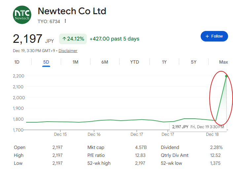Show the 6M price chart
The height and width of the screenshot is (175, 233).
(105, 62)
